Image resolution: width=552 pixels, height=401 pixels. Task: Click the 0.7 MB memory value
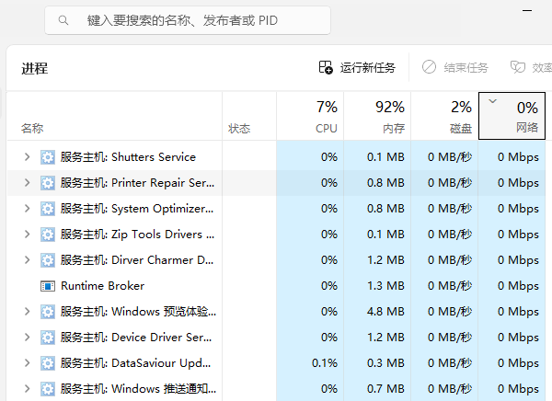385,388
